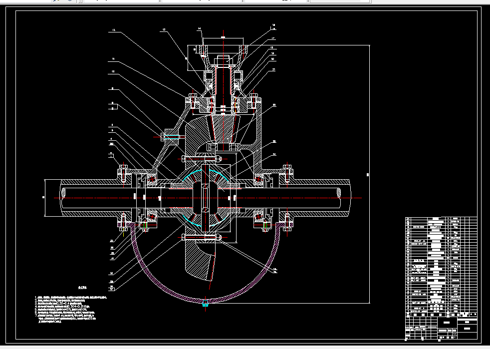This screenshot has width=490, height=349.
Task: Select balloon label 12 at top left
Action: coord(114,30)
